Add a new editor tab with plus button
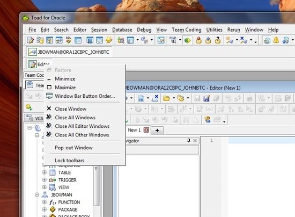This screenshot has width=295, height=217. pos(157,130)
